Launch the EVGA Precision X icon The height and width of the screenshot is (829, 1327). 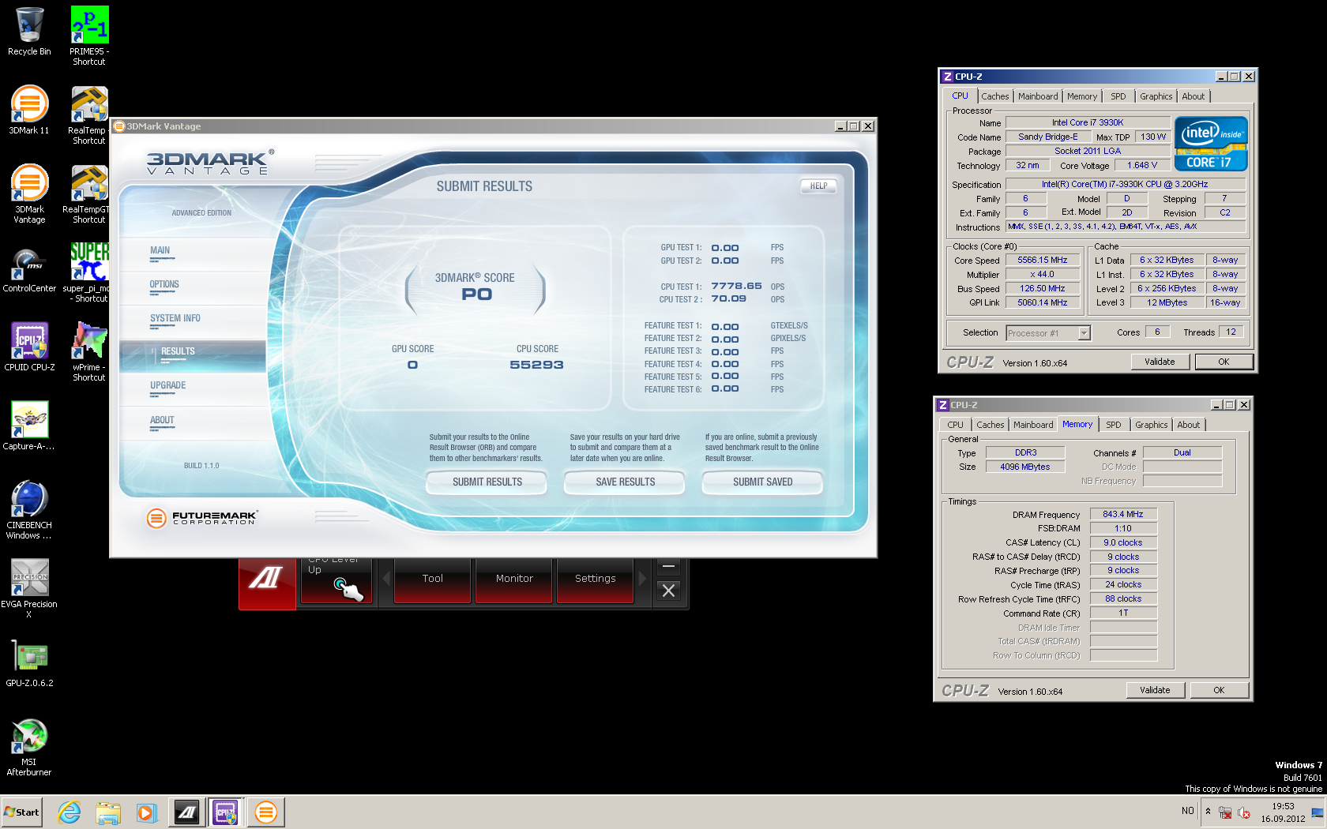coord(29,588)
